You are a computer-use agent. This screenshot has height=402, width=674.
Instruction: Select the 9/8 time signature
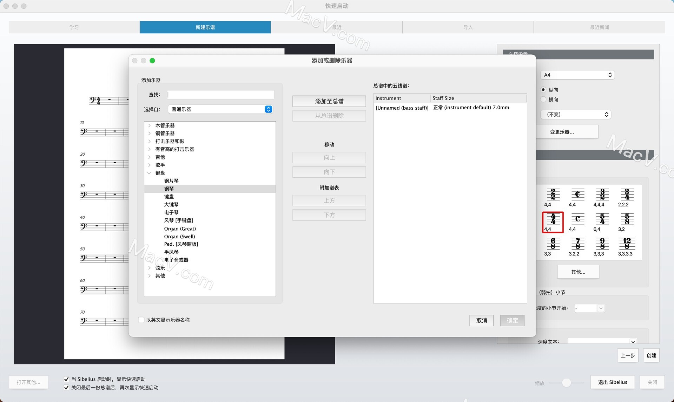click(x=602, y=247)
